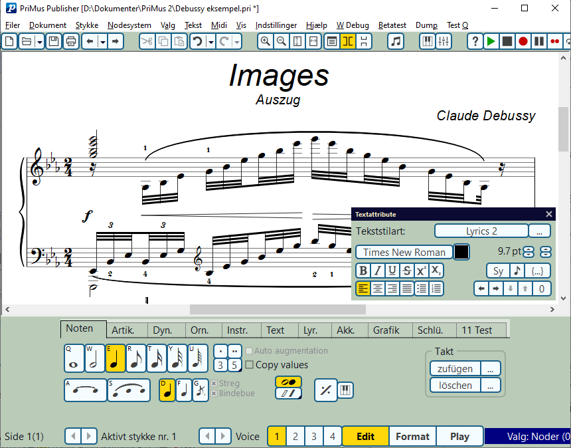Choose the tie tool (A)

(85, 390)
